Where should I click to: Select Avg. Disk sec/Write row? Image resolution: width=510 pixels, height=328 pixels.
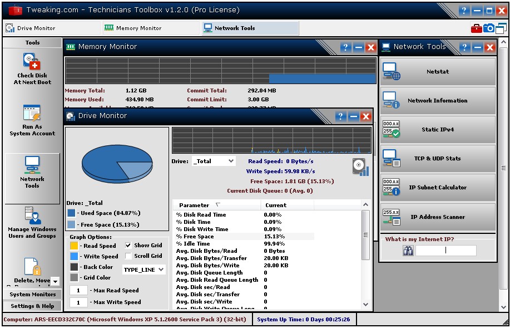(x=244, y=302)
